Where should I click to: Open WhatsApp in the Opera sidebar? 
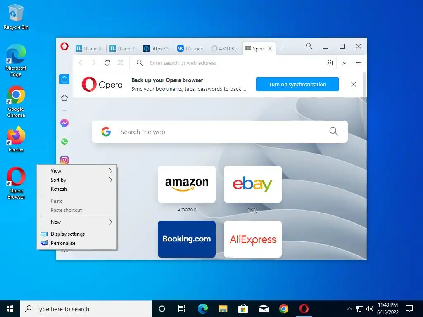click(64, 142)
